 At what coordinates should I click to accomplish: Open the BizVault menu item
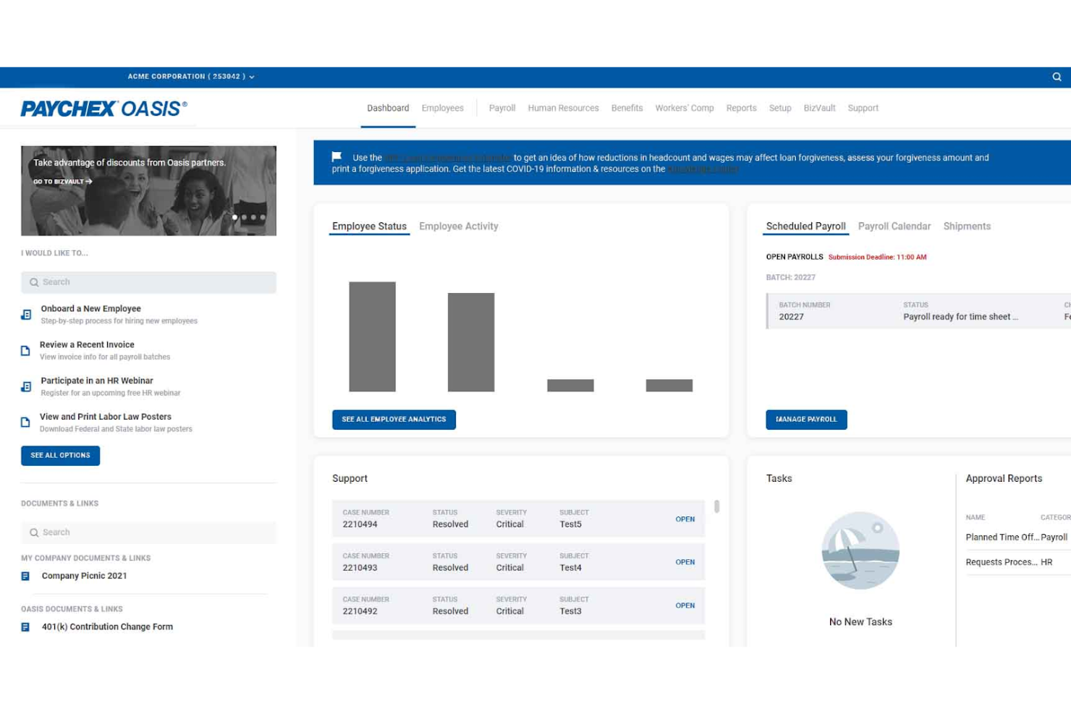819,109
